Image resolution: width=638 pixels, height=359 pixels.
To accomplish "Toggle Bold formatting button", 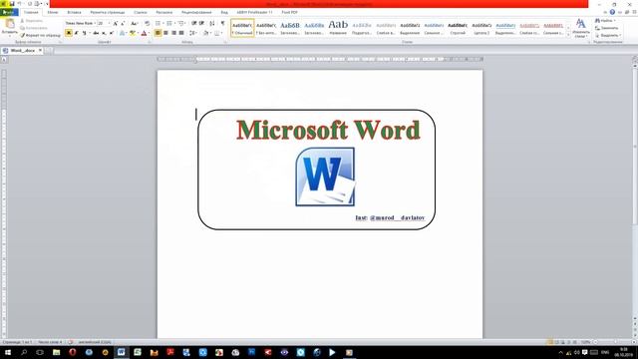I will [69, 33].
